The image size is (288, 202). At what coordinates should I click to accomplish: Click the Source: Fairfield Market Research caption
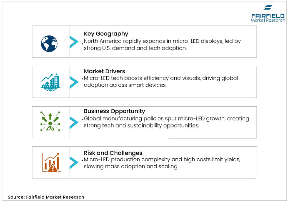tap(46, 197)
